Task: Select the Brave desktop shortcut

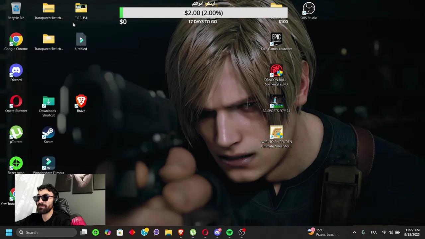Action: [x=81, y=104]
